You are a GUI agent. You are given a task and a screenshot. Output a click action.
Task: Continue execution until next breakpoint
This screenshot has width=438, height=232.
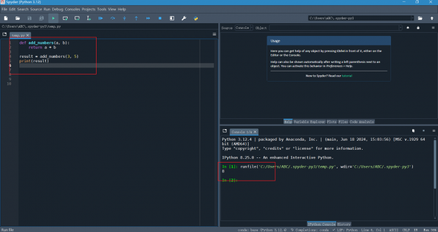point(148,18)
